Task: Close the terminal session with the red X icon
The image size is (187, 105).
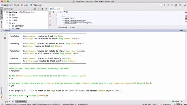Action: (5, 38)
